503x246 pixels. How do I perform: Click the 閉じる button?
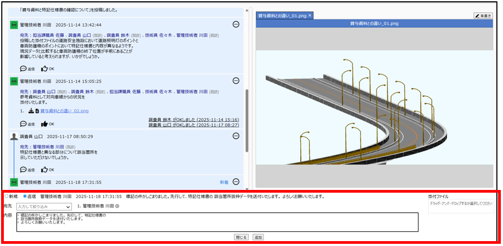point(241,237)
